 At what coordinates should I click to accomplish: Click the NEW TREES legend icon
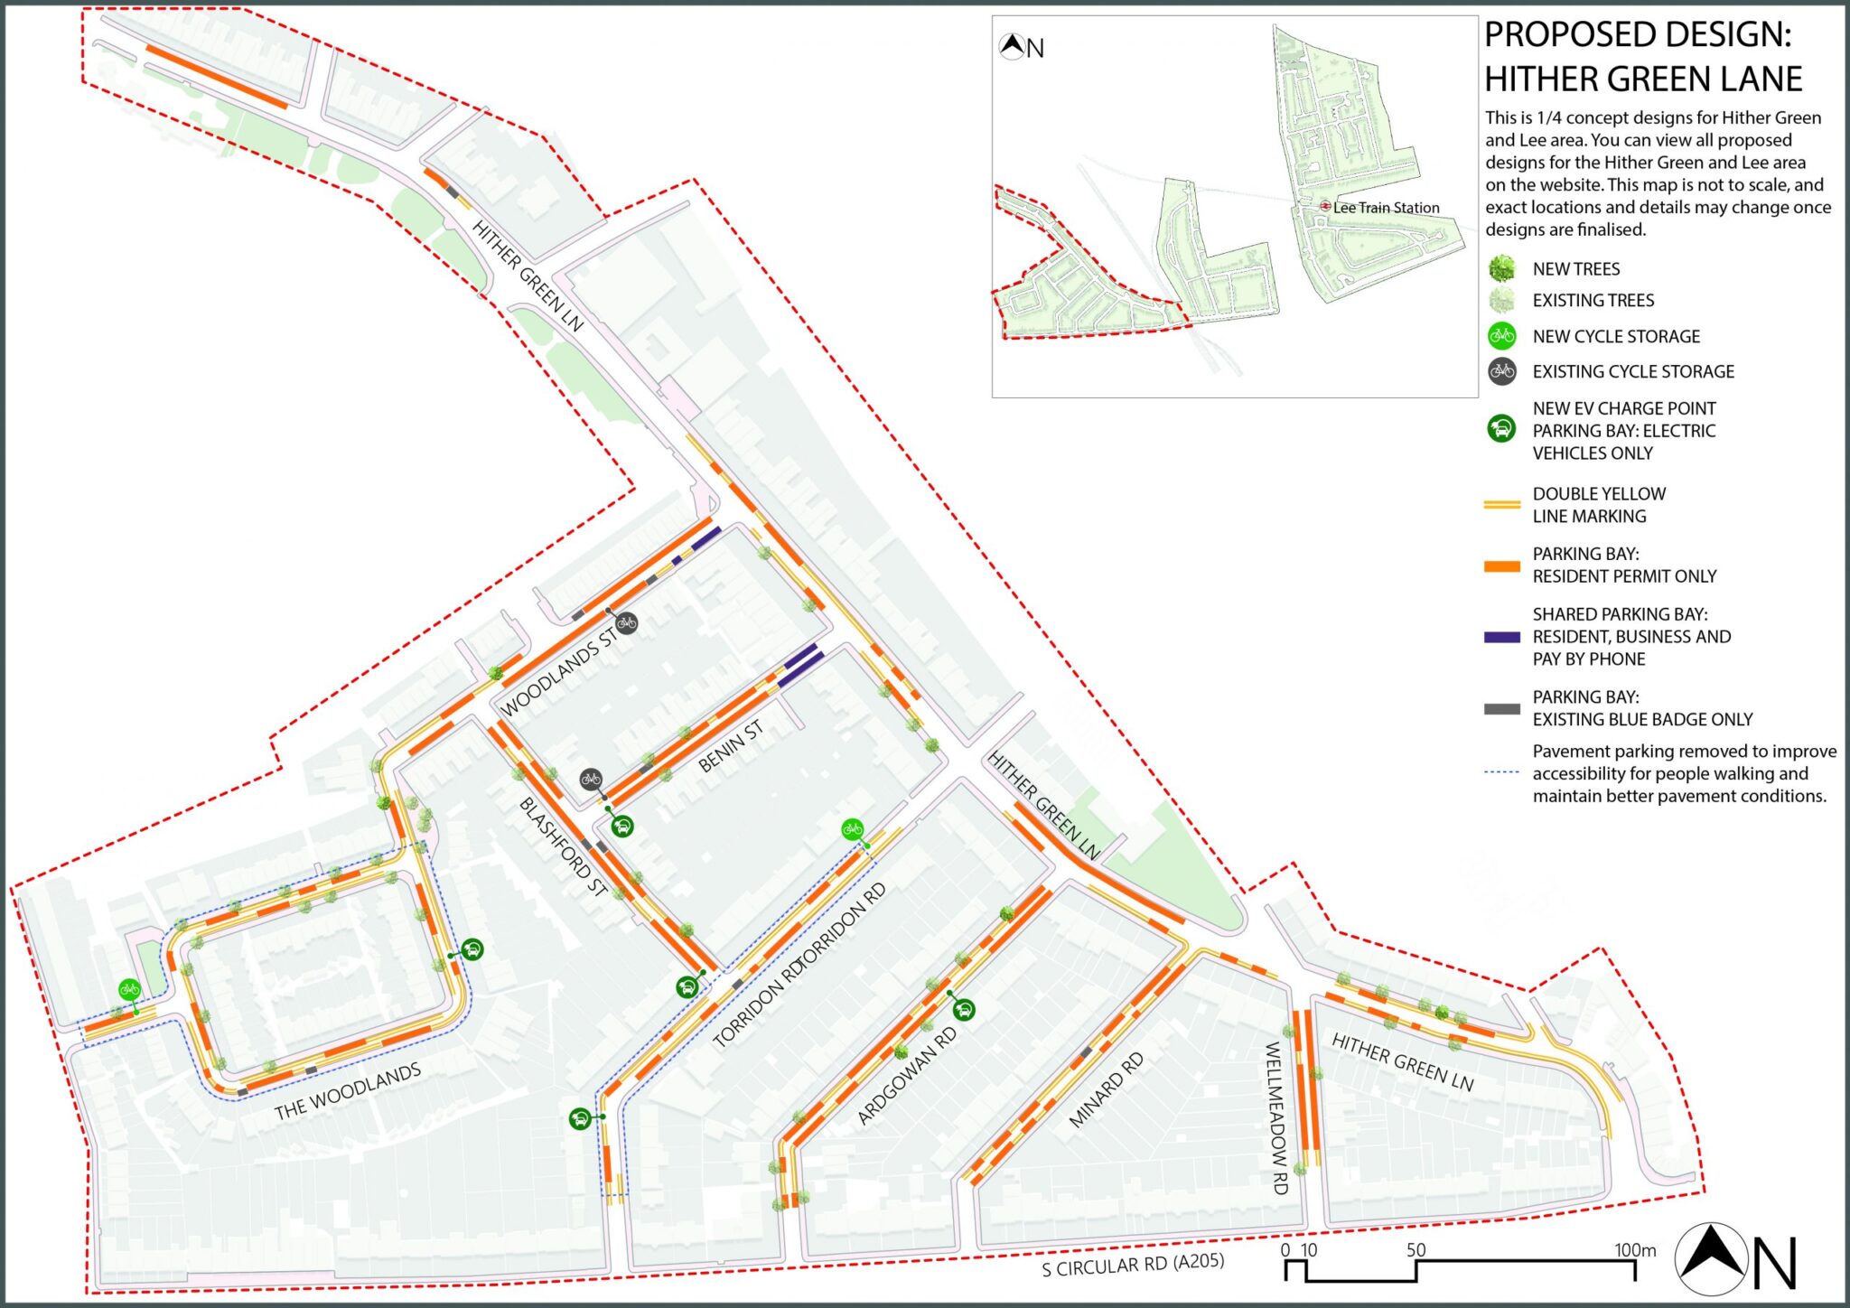click(x=1503, y=267)
